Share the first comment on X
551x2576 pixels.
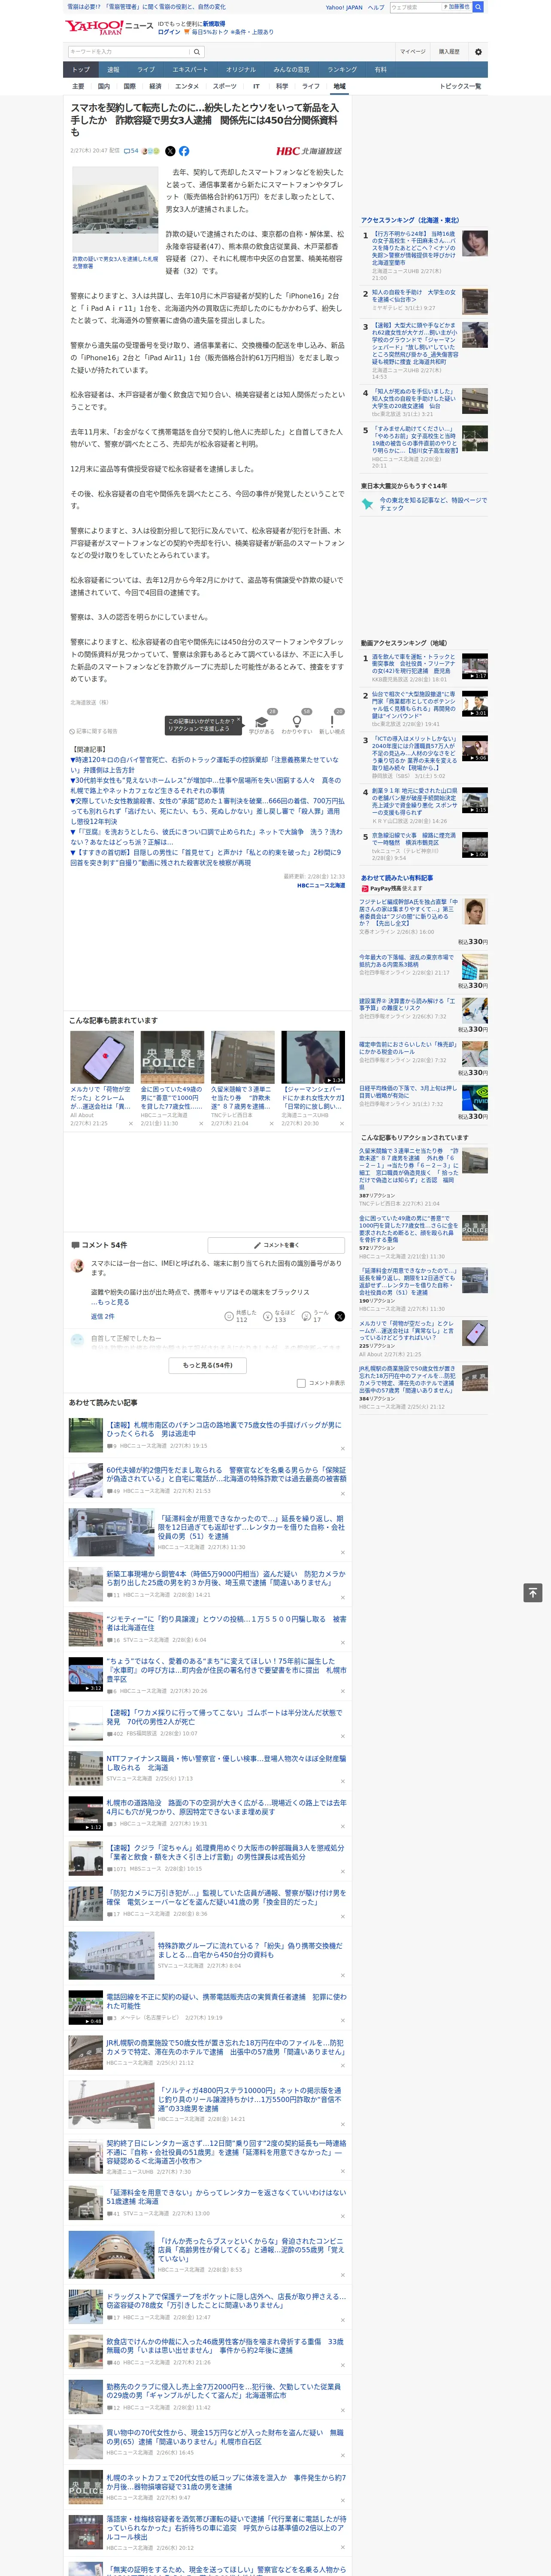point(339,1317)
